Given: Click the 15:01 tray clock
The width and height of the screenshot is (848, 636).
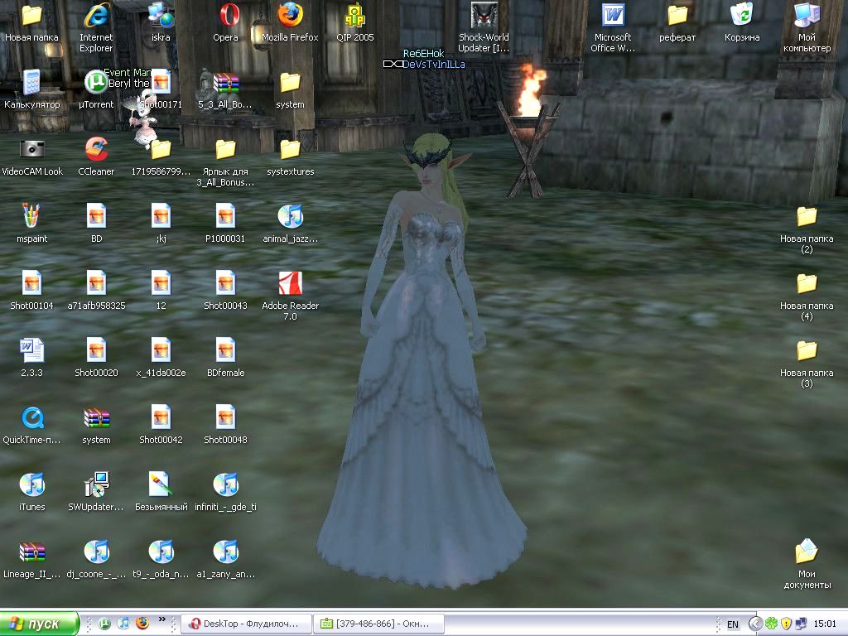Looking at the screenshot, I should tap(824, 624).
